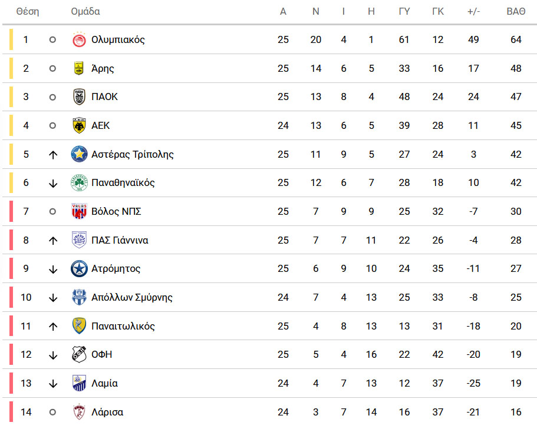Click the up arrow beside Αστέρας Τρίπολης
The width and height of the screenshot is (537, 429).
click(x=52, y=155)
